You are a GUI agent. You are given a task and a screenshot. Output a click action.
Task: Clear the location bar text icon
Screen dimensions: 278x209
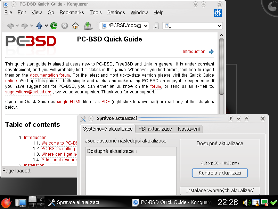(139, 26)
